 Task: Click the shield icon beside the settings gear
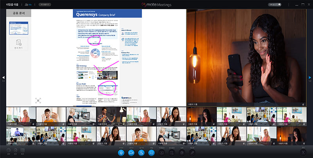[15, 151]
